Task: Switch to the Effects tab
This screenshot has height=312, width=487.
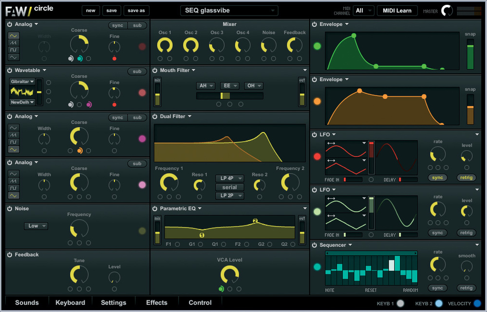Action: 156,303
